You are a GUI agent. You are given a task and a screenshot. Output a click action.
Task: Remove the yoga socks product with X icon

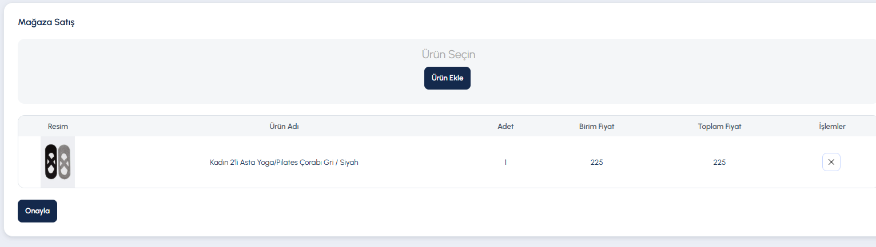pos(831,162)
